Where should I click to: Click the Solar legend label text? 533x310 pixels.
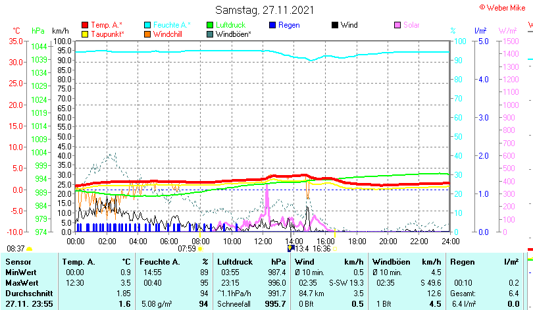coord(411,25)
